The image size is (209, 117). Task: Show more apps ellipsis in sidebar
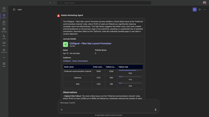tap(4, 58)
